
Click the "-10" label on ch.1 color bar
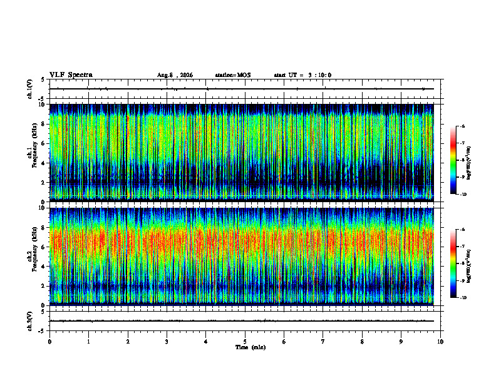click(463, 195)
